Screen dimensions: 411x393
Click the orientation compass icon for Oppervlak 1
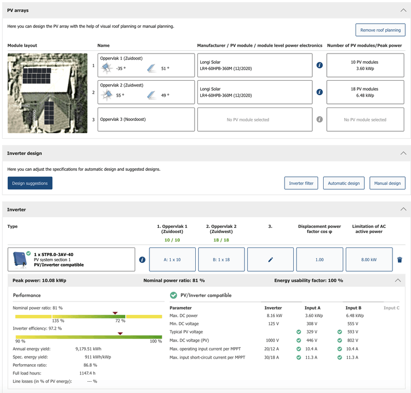tap(107, 68)
